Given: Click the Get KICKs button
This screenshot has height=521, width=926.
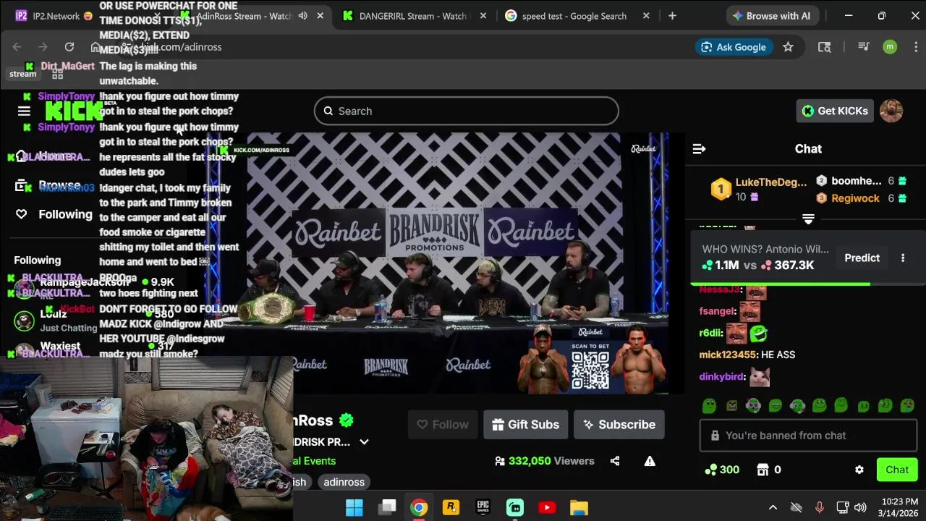Looking at the screenshot, I should (835, 111).
